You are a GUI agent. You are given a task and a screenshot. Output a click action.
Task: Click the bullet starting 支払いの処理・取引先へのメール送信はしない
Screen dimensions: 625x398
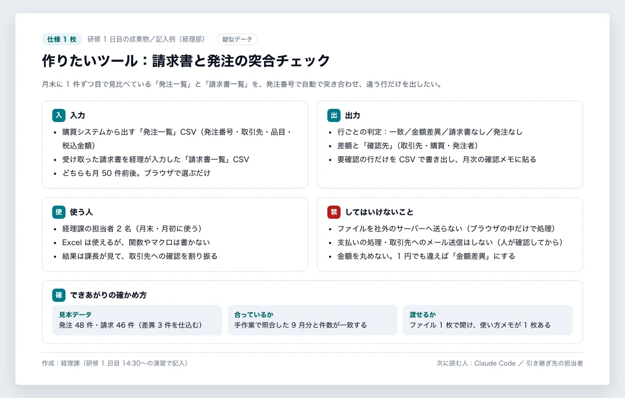(x=451, y=242)
